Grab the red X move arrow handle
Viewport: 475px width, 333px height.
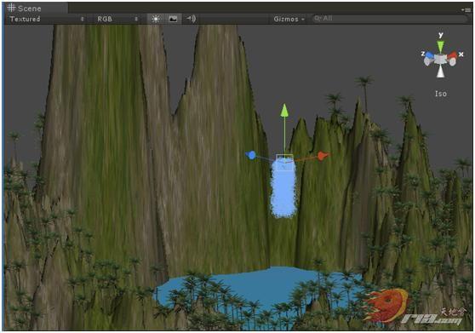[x=323, y=156]
